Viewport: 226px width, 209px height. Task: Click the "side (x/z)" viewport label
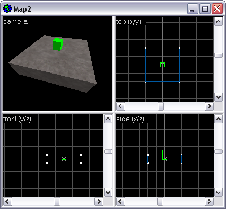pos(130,119)
